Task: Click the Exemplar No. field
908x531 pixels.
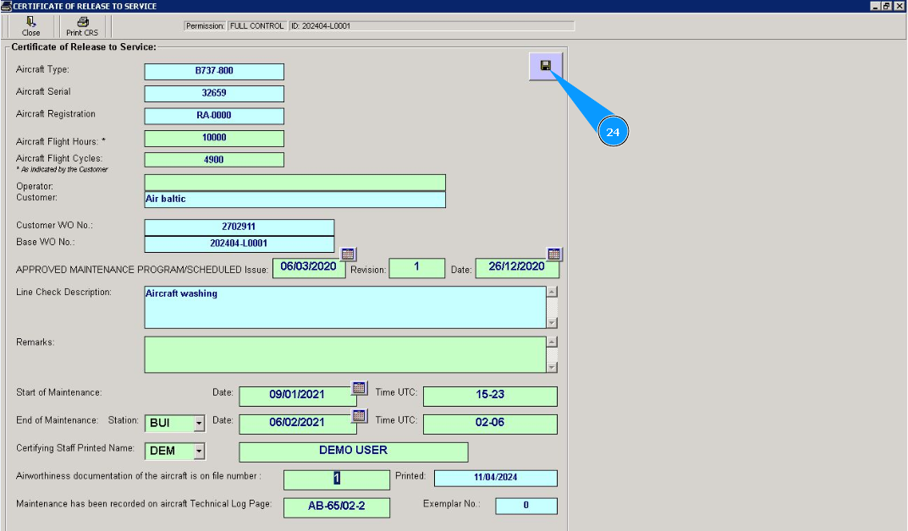Action: click(x=526, y=506)
